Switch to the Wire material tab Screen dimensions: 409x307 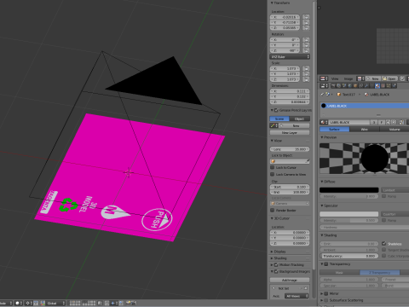(x=365, y=130)
